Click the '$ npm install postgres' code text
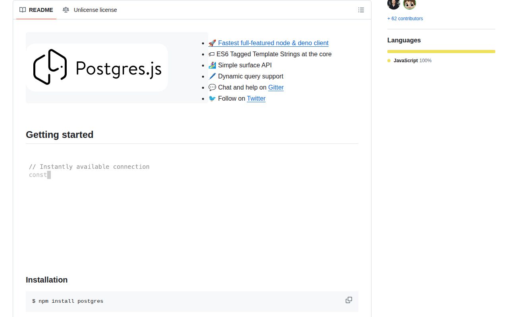 point(67,301)
